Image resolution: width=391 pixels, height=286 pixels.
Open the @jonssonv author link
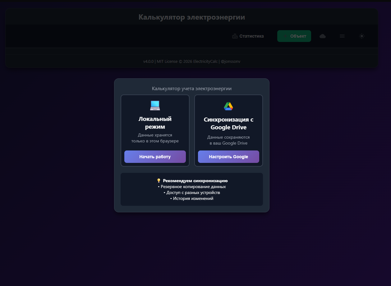pos(231,61)
